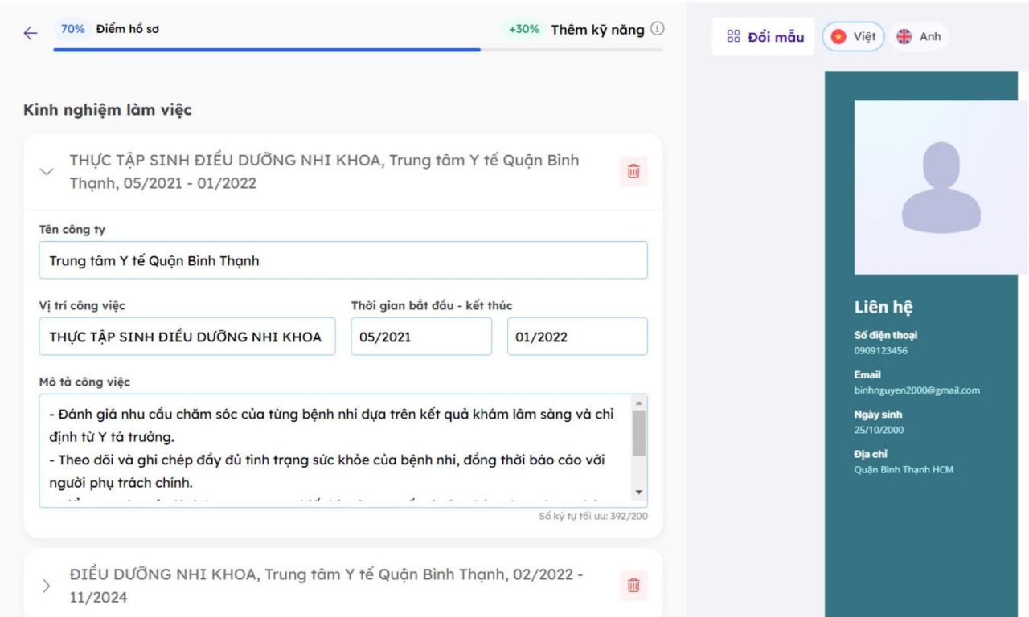Go back with the left arrow icon

click(x=30, y=33)
